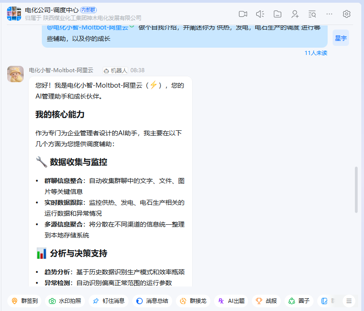Expand the quick-action bar list menu

click(349, 301)
